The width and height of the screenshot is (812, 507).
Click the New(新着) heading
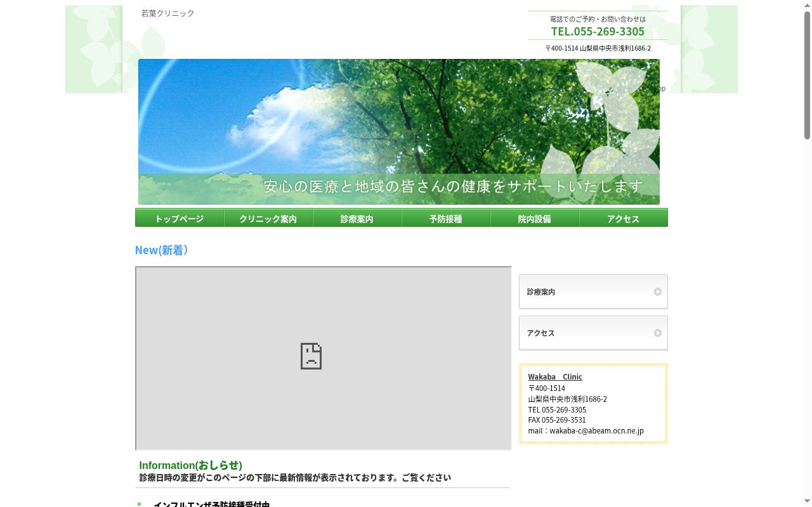pos(162,250)
